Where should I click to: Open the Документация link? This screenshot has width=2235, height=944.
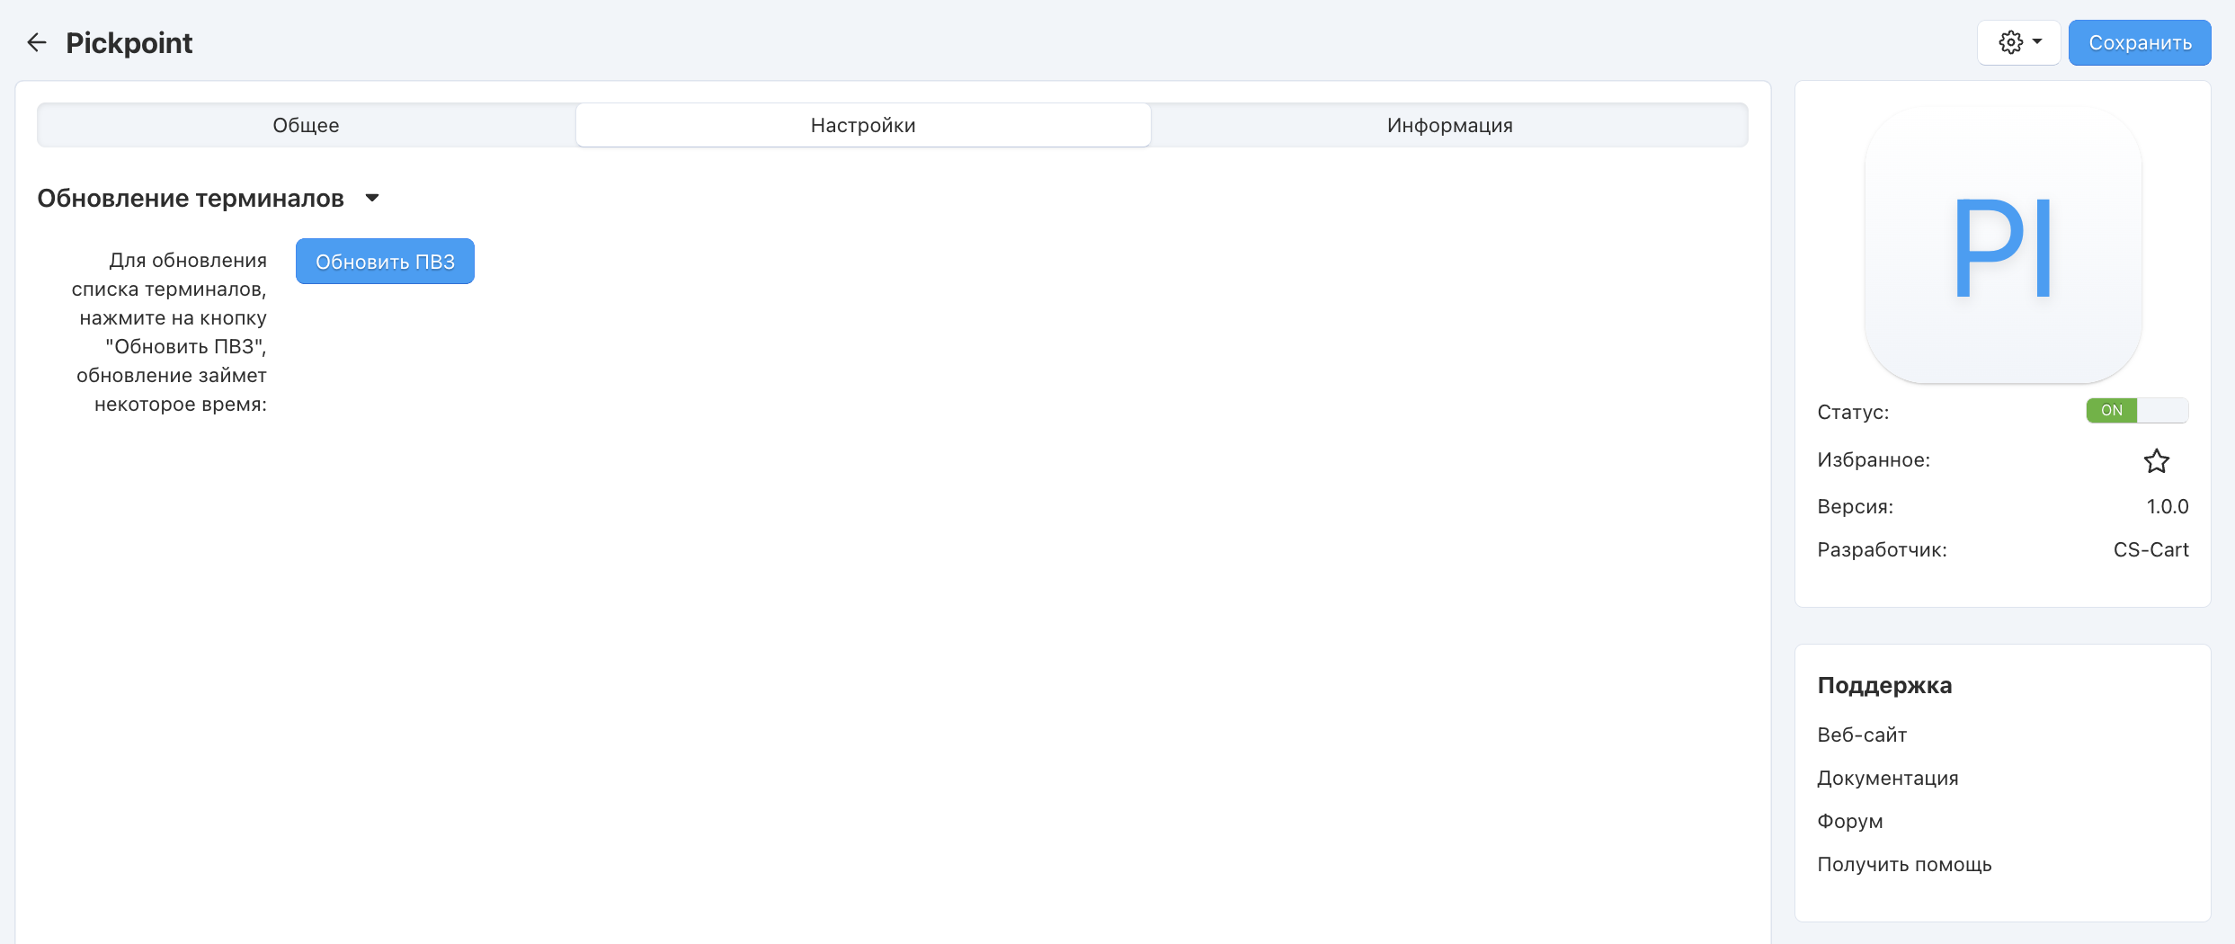click(1887, 778)
